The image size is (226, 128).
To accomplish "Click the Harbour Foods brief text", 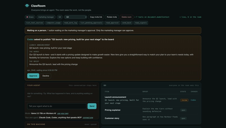I will [160, 118].
